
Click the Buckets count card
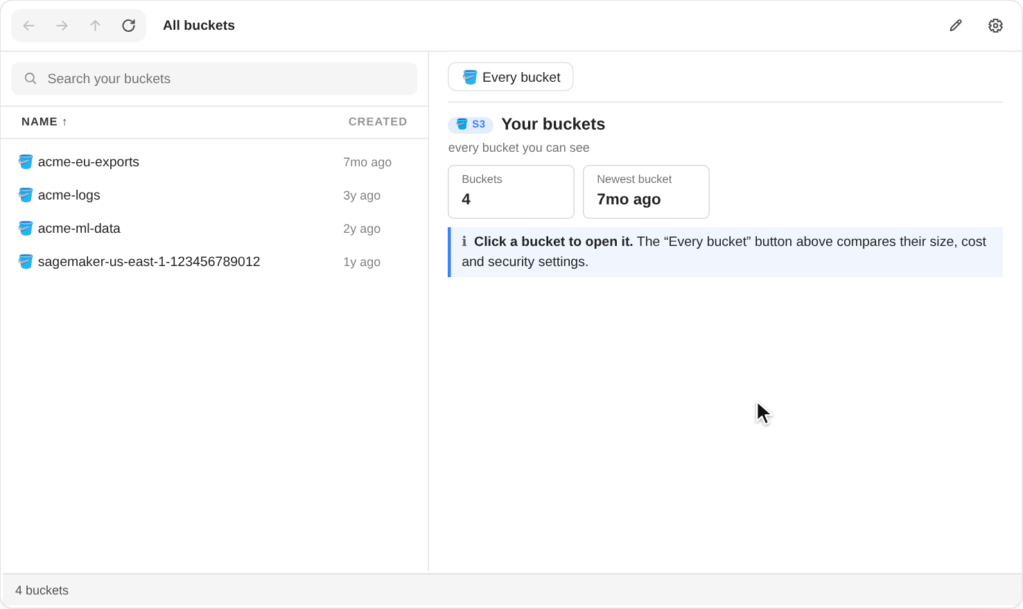pos(511,192)
